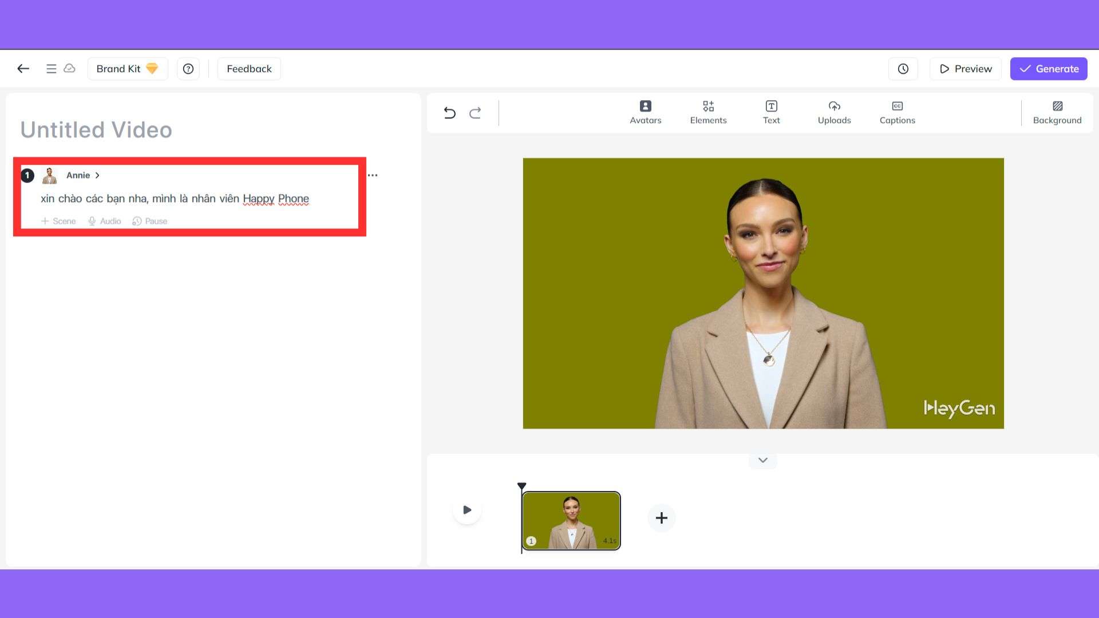Viewport: 1099px width, 618px height.
Task: Play the timeline video
Action: pyautogui.click(x=467, y=509)
